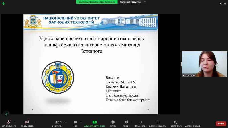Image resolution: width=228 pixels, height=128 pixels.
Task: Expand the video options chevron
Action: (x=34, y=122)
